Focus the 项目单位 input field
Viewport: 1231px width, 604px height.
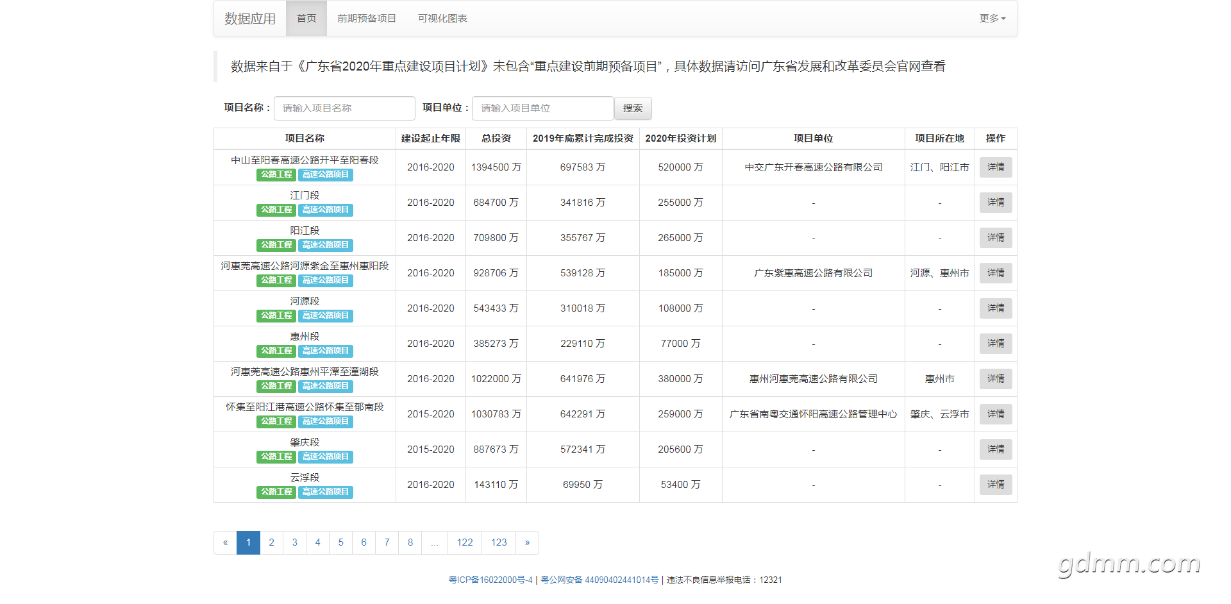[x=542, y=108]
